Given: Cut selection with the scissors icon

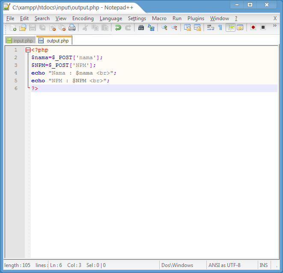Looking at the screenshot, I should (x=85, y=28).
